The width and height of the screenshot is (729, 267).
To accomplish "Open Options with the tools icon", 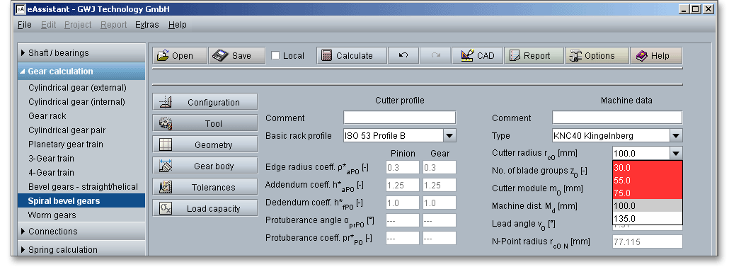I will point(597,55).
